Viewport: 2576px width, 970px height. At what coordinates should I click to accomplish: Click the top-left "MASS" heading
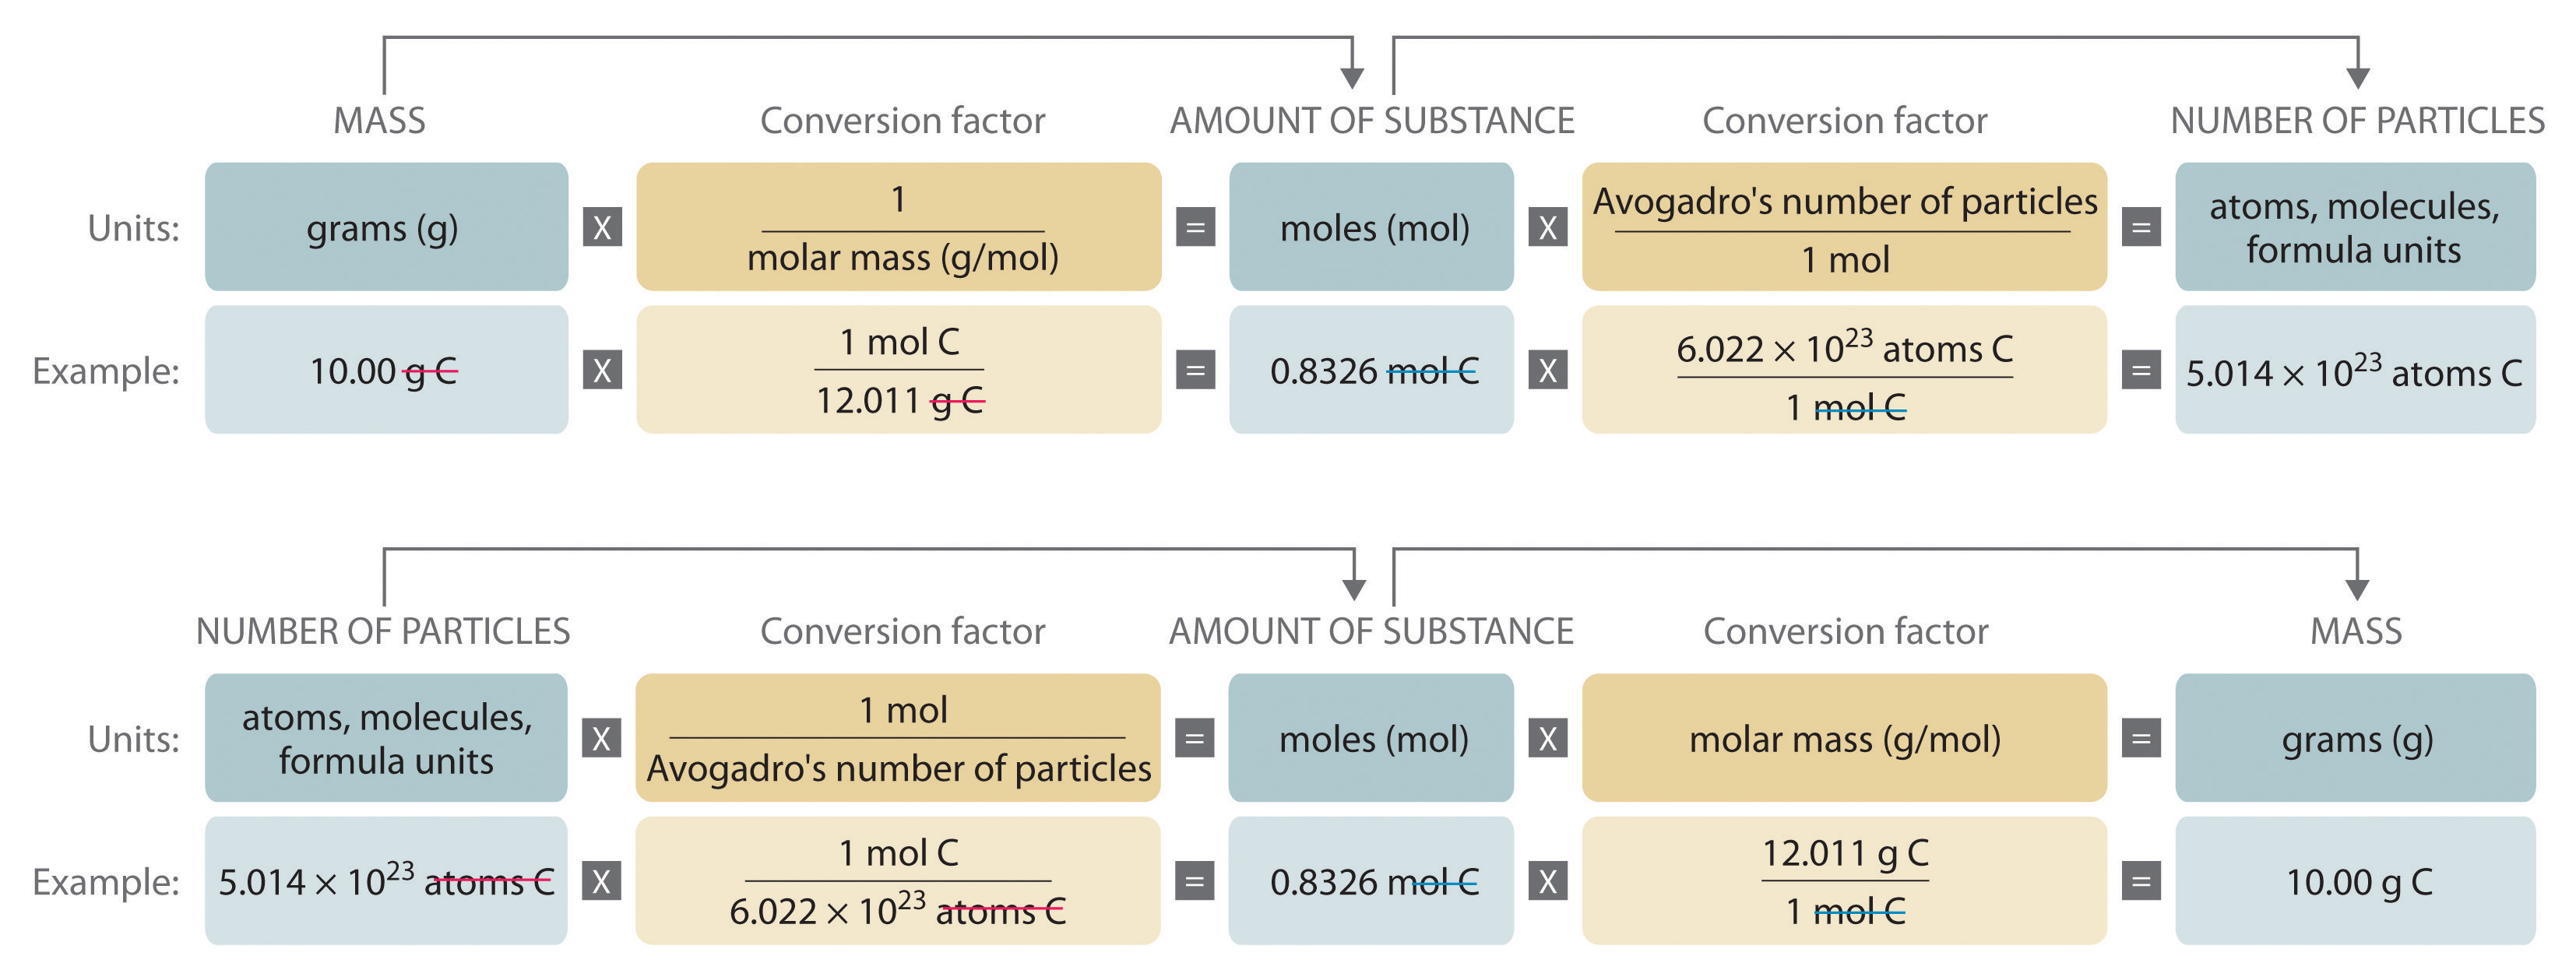[x=379, y=121]
